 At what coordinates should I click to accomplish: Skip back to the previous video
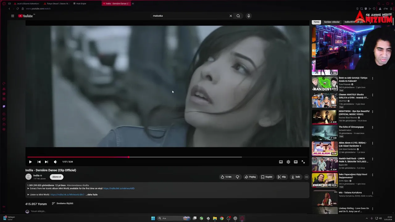(39, 162)
